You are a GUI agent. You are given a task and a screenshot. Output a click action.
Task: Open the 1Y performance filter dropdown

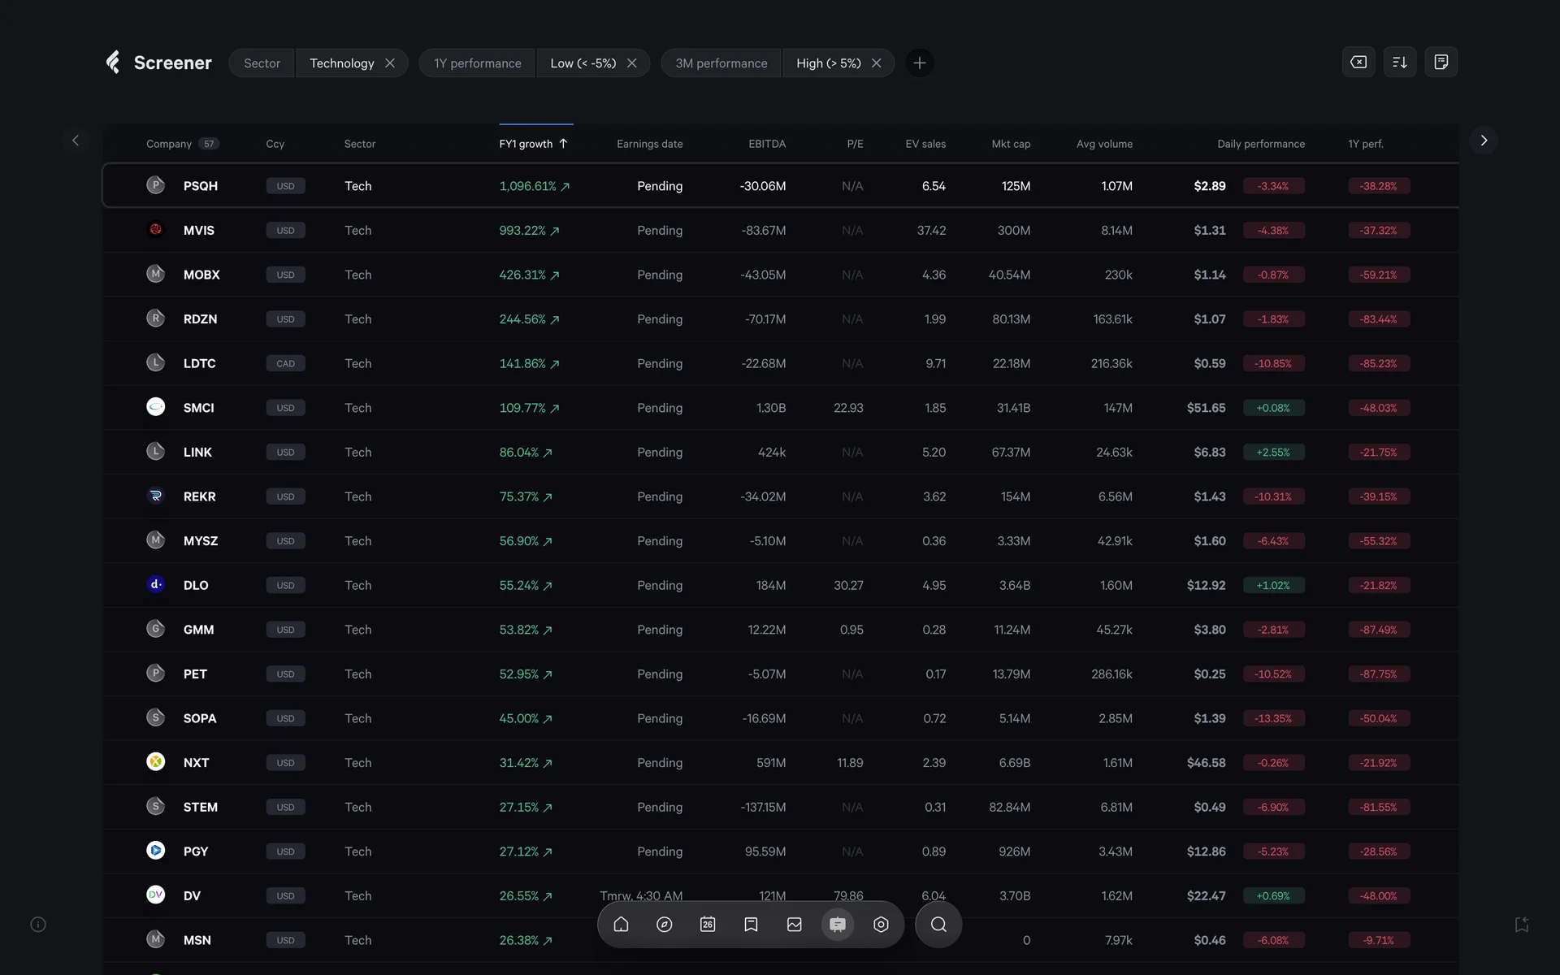[x=478, y=63]
